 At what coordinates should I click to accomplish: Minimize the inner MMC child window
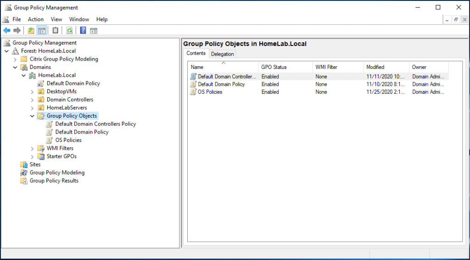(x=447, y=19)
